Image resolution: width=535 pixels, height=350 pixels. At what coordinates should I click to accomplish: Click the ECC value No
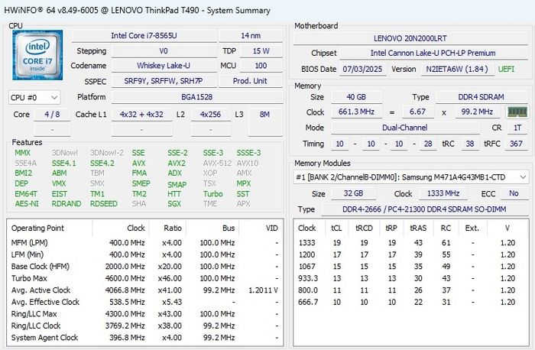(x=514, y=193)
